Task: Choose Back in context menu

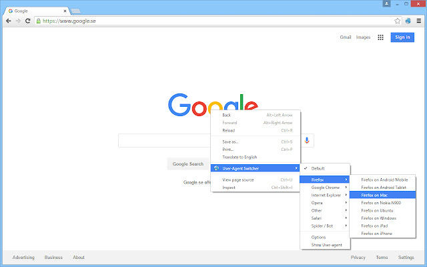Action: (x=256, y=115)
